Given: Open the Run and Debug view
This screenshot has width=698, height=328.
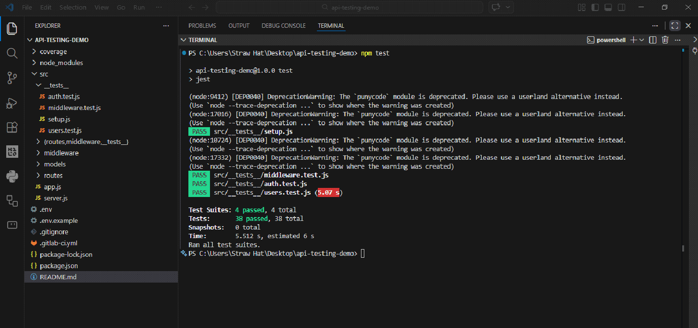Looking at the screenshot, I should pyautogui.click(x=12, y=102).
